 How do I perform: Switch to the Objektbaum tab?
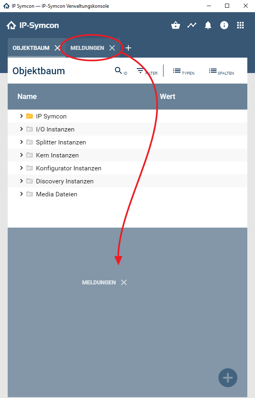(31, 48)
